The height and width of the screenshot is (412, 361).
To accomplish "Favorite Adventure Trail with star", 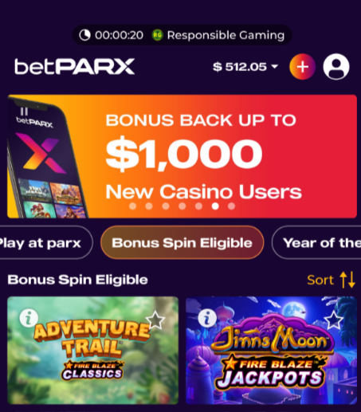I will coord(155,320).
